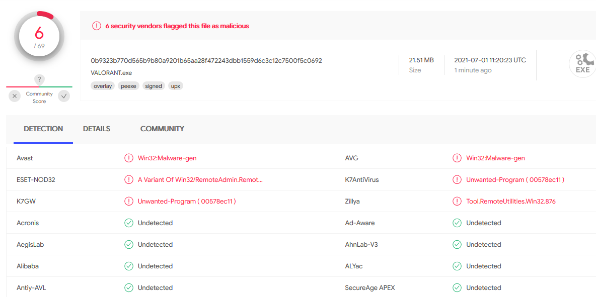
Task: Click the ESET-NOD32 warning icon
Action: click(x=129, y=180)
